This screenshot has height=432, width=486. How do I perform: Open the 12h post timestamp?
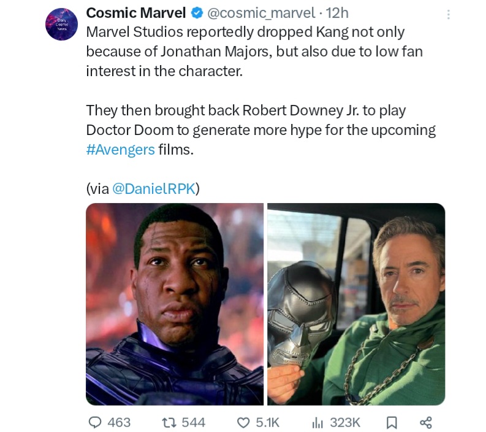(x=337, y=13)
